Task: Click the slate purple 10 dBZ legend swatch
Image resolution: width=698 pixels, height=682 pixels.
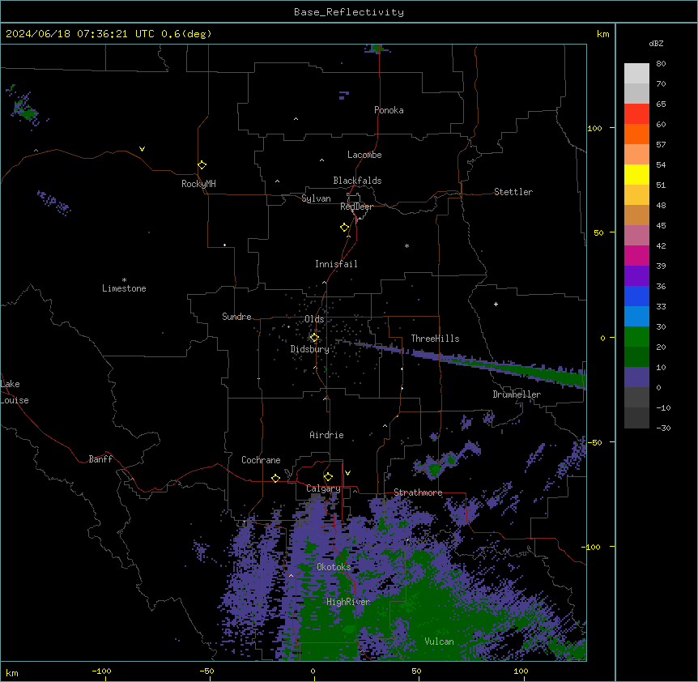Action: pyautogui.click(x=636, y=377)
